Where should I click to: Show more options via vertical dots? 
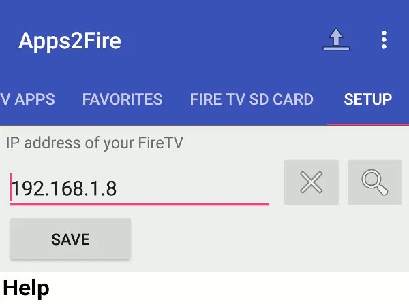click(x=384, y=40)
